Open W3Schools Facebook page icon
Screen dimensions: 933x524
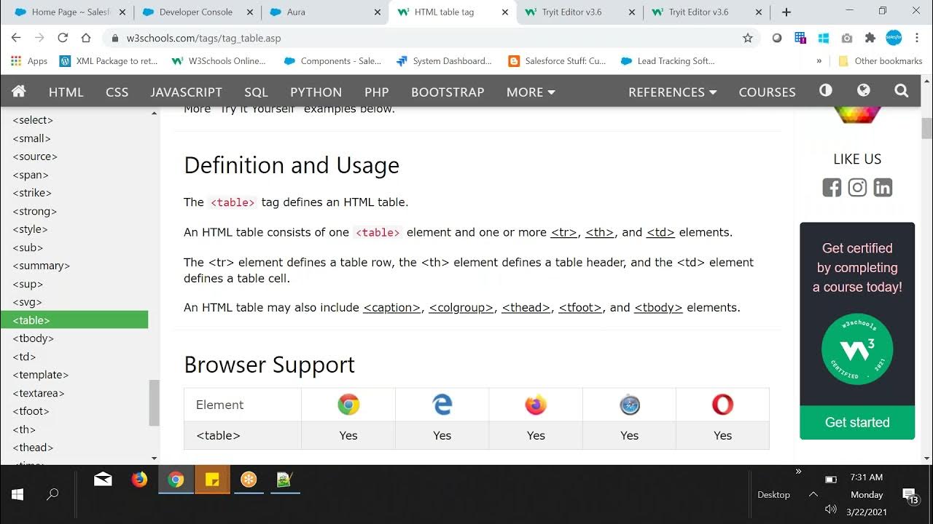pyautogui.click(x=832, y=188)
